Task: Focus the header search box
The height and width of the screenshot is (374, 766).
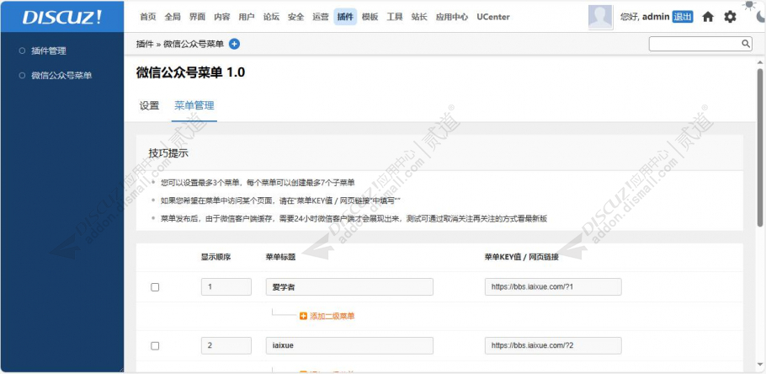Action: click(x=695, y=44)
